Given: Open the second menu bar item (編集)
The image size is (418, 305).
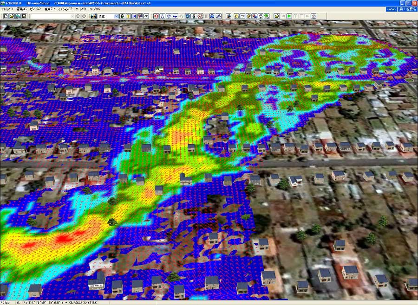Looking at the screenshot, I should [x=21, y=9].
